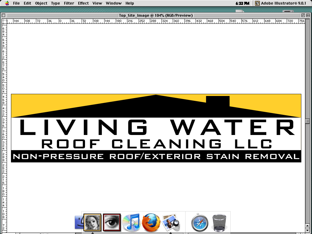Click the Adobe Illustrator dock icon
The image size is (312, 234).
92,222
